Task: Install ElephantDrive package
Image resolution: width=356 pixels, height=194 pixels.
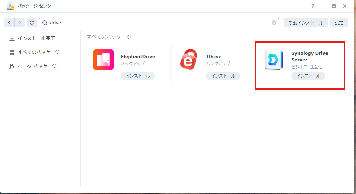Action: [x=137, y=76]
